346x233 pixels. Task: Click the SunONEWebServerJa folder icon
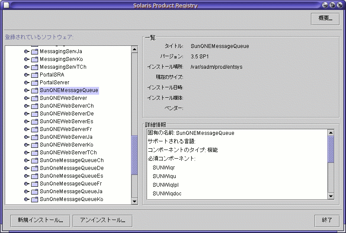35,137
